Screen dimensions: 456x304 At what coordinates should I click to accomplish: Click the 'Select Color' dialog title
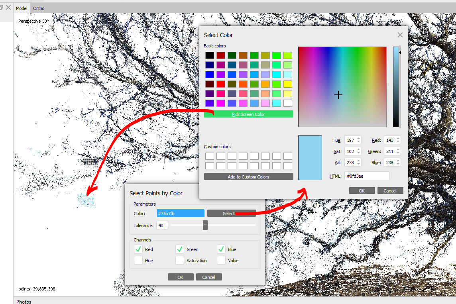pyautogui.click(x=218, y=35)
